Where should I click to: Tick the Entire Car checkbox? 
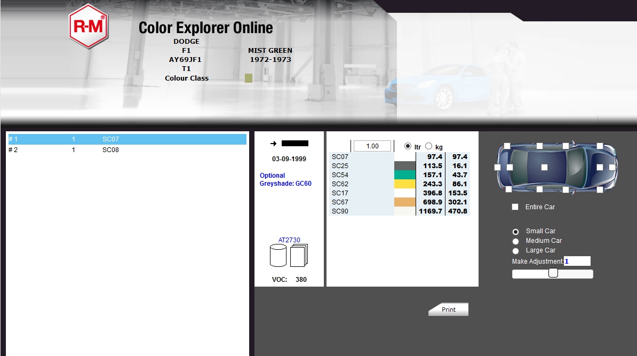(515, 207)
